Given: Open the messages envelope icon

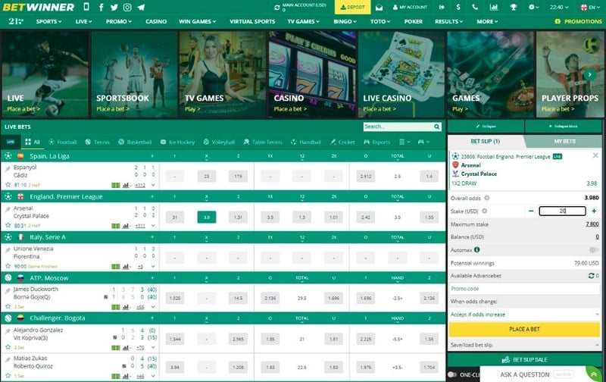Looking at the screenshot, I should pyautogui.click(x=379, y=8).
